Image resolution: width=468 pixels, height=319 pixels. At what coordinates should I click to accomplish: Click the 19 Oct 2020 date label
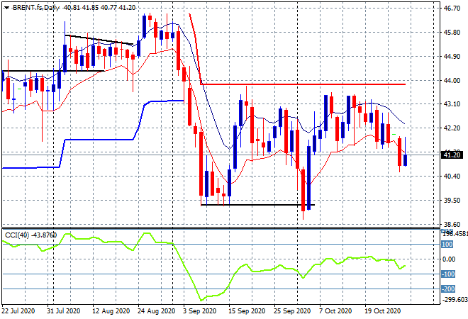point(383,311)
